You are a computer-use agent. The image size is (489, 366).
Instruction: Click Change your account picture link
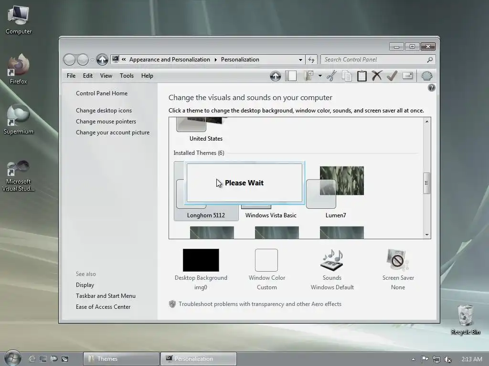click(x=113, y=132)
